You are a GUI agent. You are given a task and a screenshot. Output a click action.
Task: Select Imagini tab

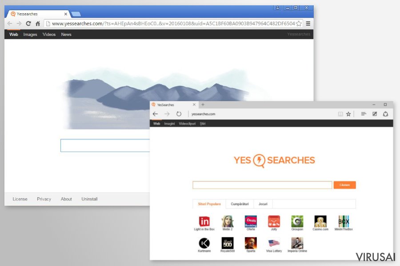point(169,124)
